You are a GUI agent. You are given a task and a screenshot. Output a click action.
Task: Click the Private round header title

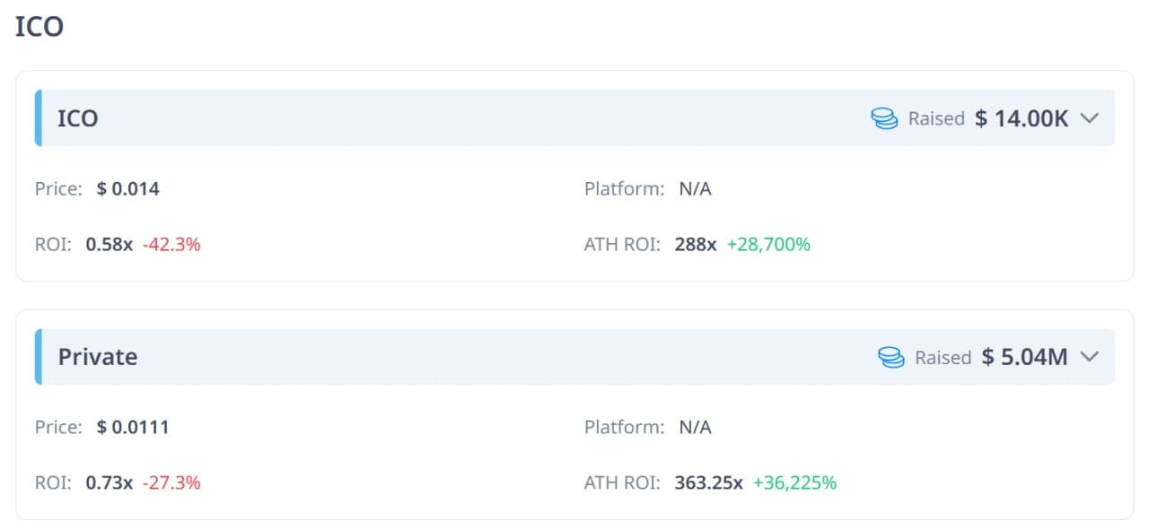97,357
